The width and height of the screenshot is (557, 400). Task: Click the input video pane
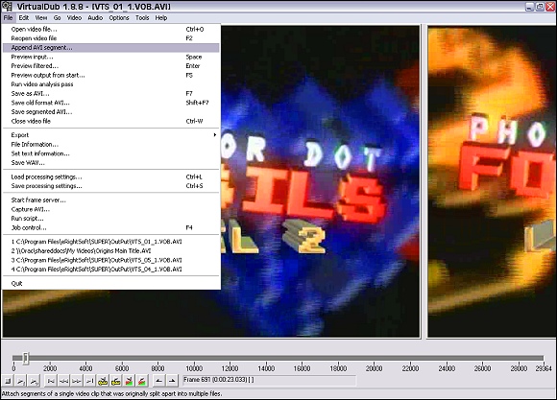(320, 181)
